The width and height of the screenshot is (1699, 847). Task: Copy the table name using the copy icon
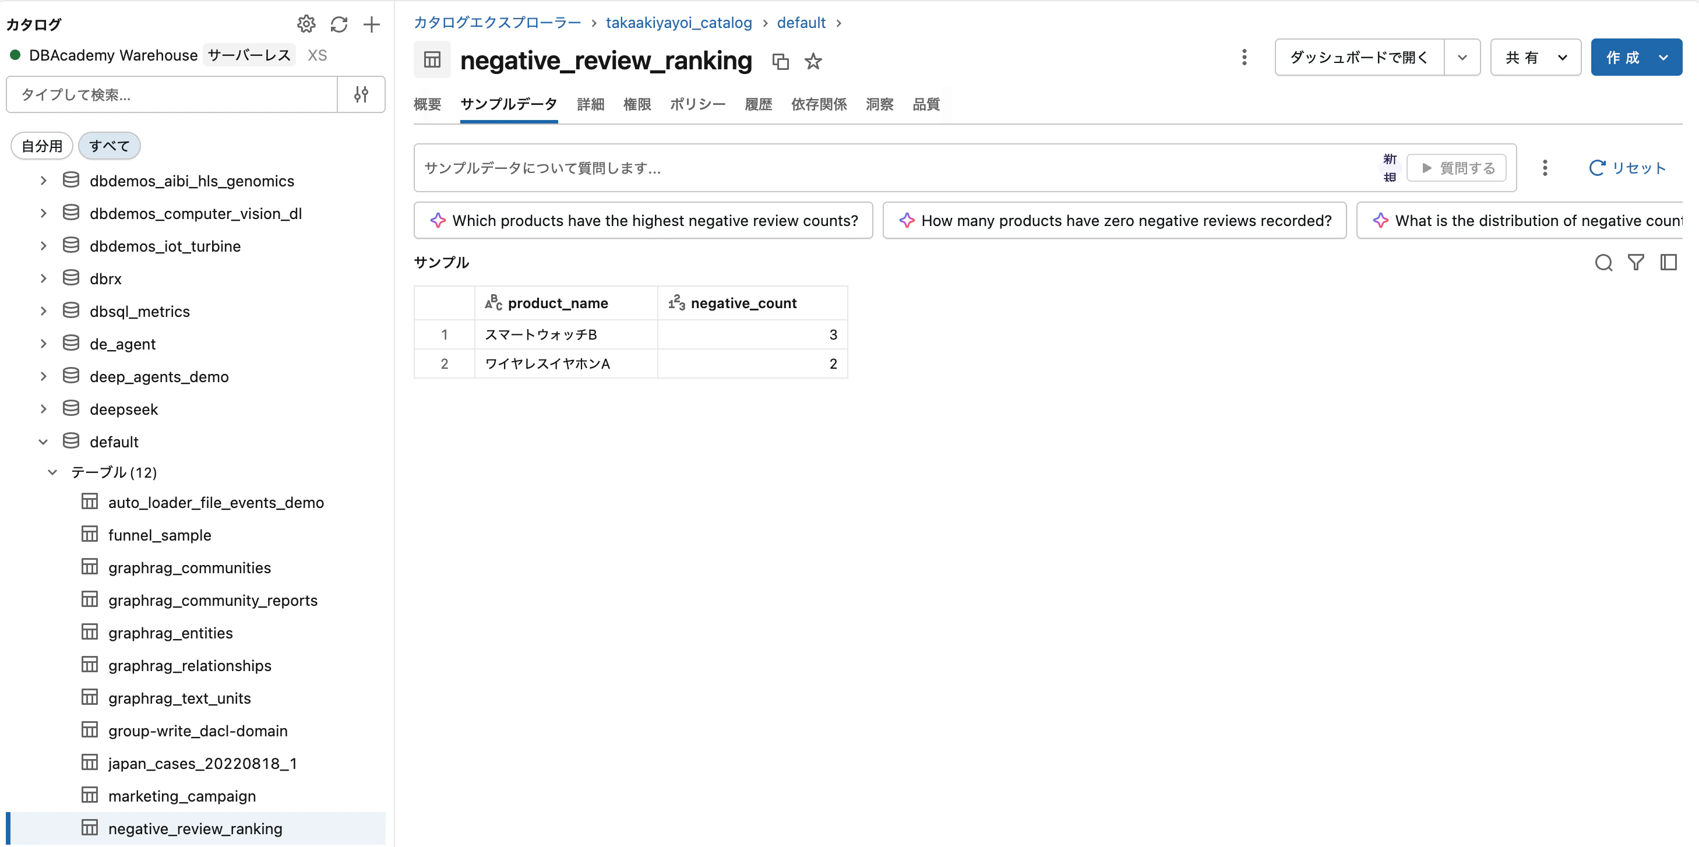click(x=781, y=61)
